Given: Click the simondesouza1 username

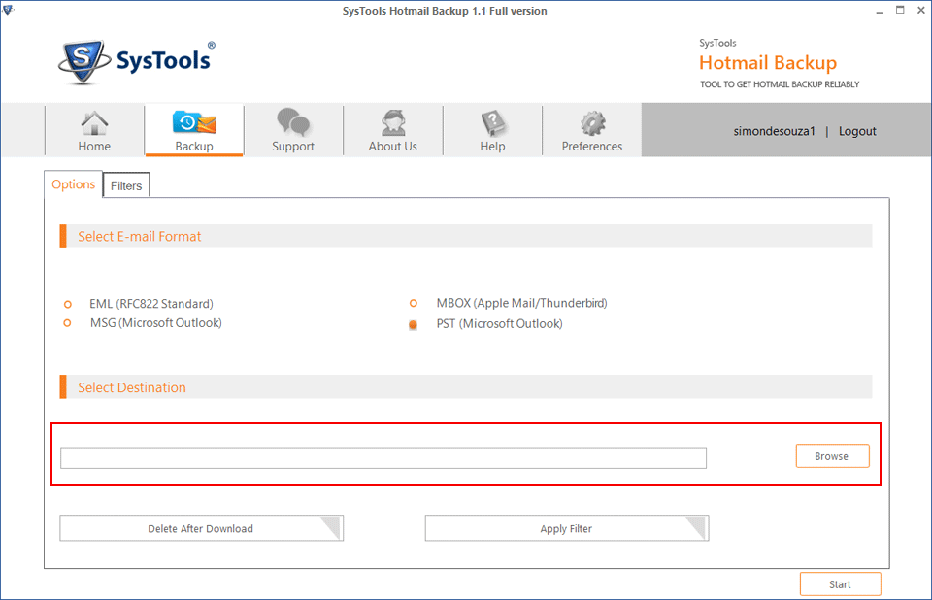Looking at the screenshot, I should coord(774,131).
